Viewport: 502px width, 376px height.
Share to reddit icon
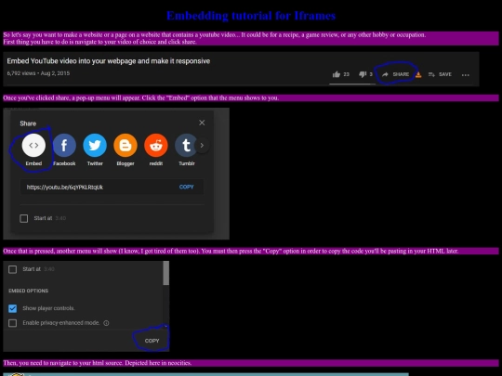(156, 145)
